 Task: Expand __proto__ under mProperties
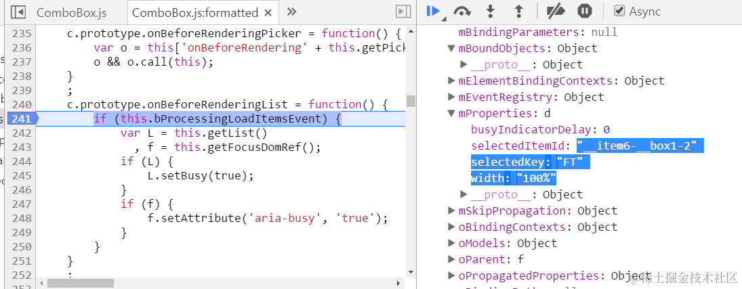tap(463, 194)
